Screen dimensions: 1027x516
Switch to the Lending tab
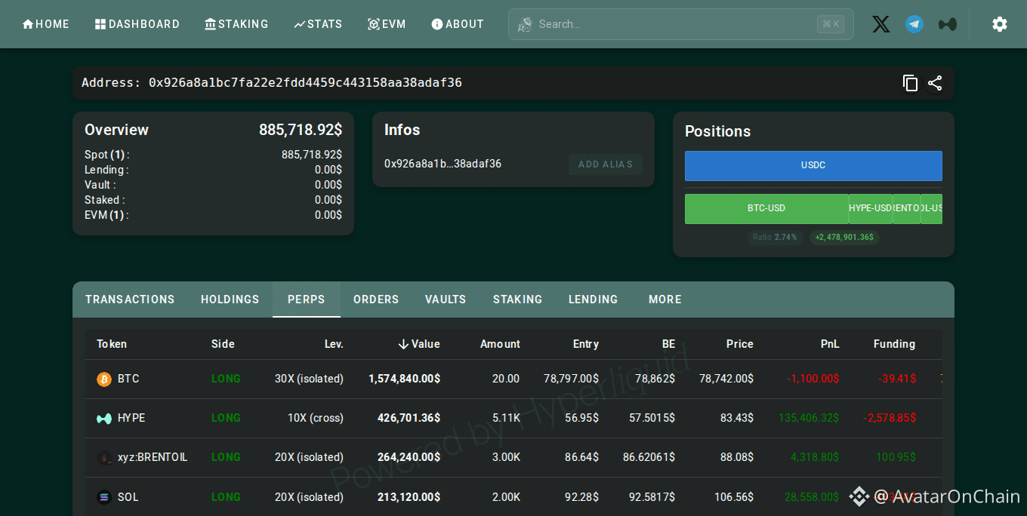[594, 299]
